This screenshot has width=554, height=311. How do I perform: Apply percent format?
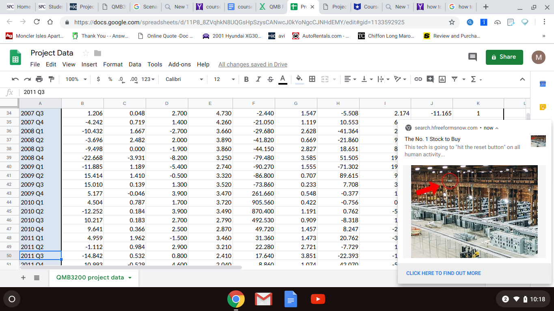point(110,79)
